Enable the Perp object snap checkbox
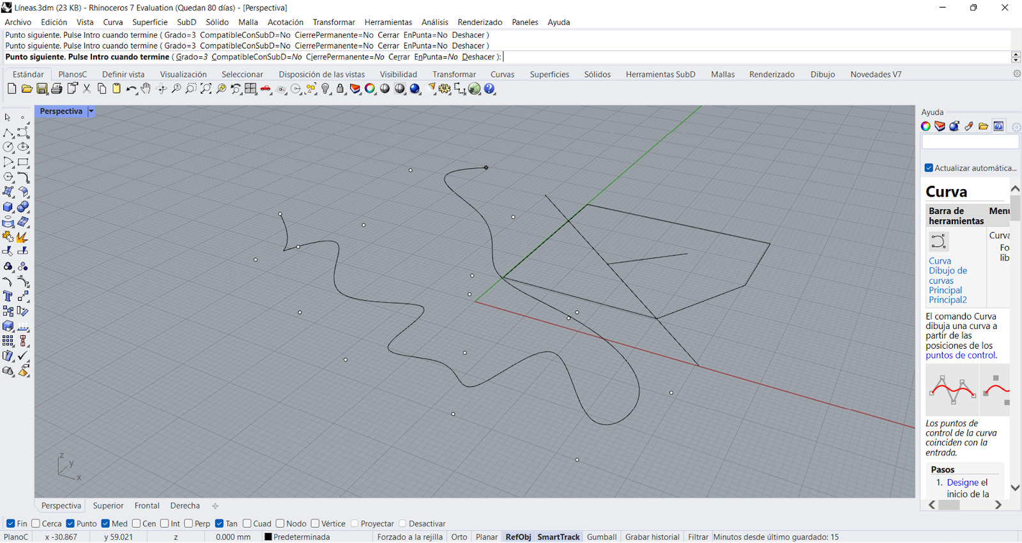The height and width of the screenshot is (543, 1022). click(188, 523)
